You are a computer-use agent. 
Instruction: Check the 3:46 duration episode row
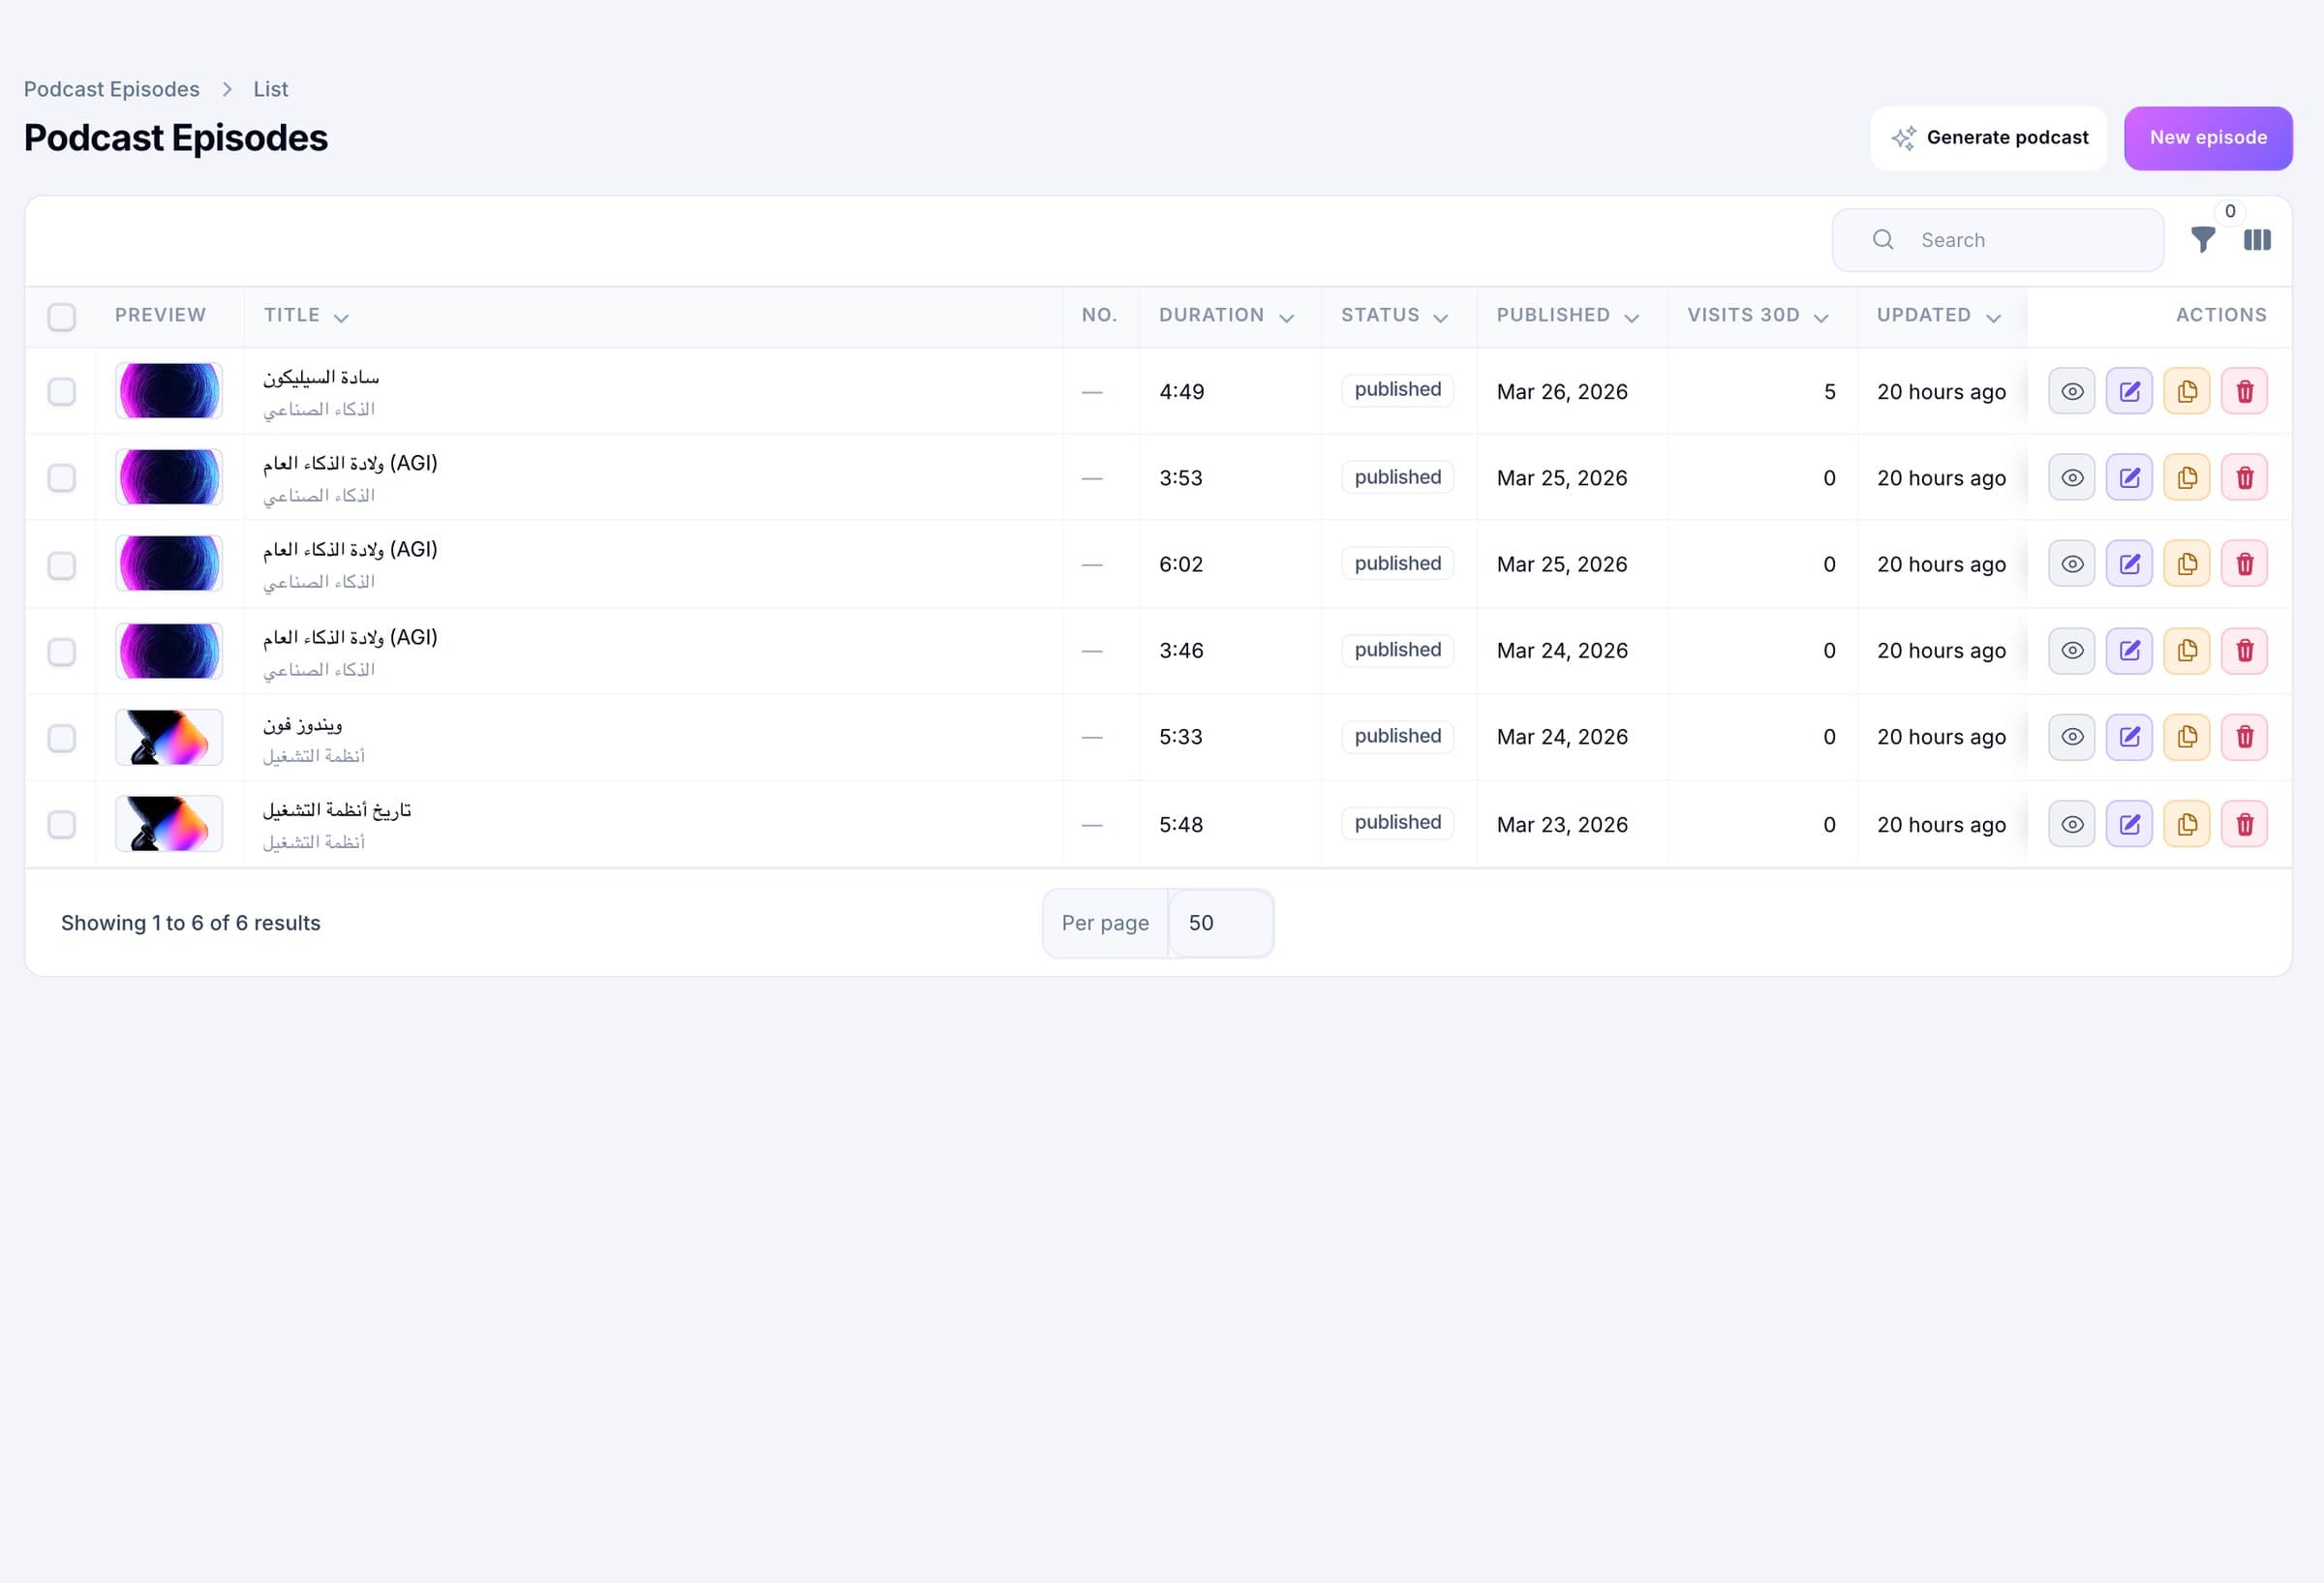pos(62,652)
